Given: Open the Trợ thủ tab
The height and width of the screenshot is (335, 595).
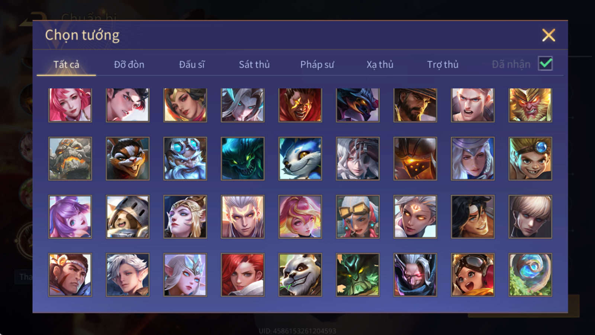Looking at the screenshot, I should click(443, 64).
